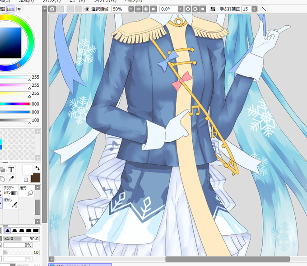Undo the last action in the toolbar
Image resolution: width=307 pixels, height=266 pixels.
pyautogui.click(x=52, y=9)
